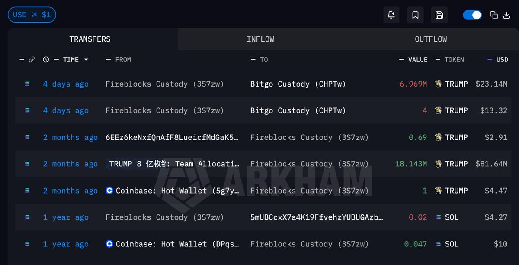Open Solana icon on $23.14M transfer row
The image size is (519, 265).
(28, 84)
